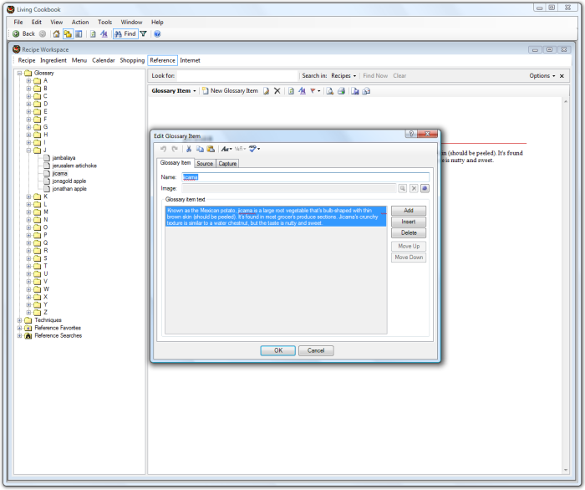The width and height of the screenshot is (585, 490).
Task: Click Cancel in Edit Glossary Item dialog
Action: [x=316, y=350]
